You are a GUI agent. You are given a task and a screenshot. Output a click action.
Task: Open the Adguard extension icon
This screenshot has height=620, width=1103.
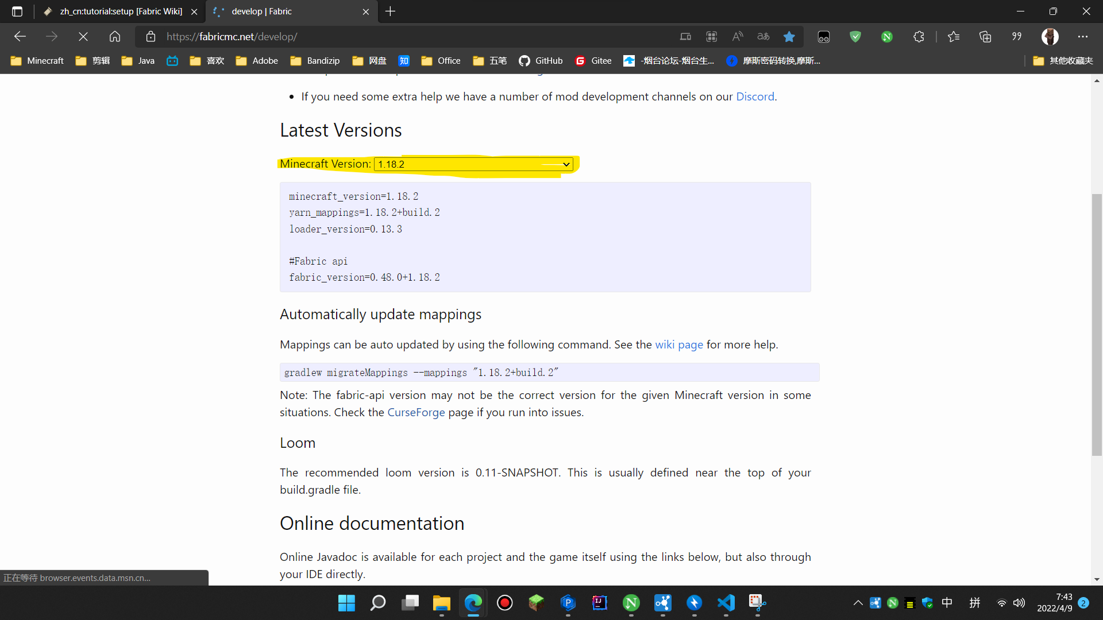tap(855, 36)
